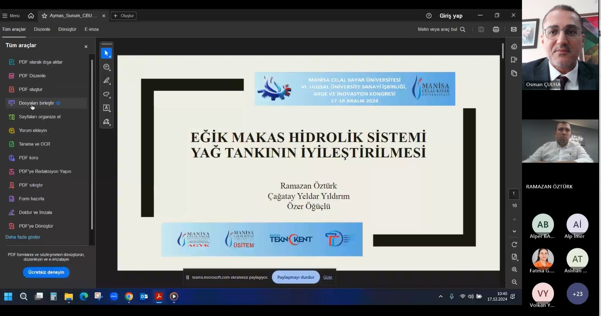The height and width of the screenshot is (316, 601).
Task: Select the freehand draw loop tool
Action: 106,94
